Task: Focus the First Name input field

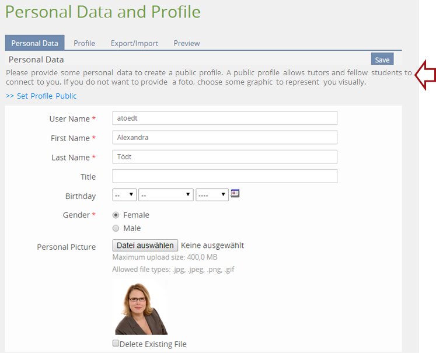Action: (x=225, y=138)
